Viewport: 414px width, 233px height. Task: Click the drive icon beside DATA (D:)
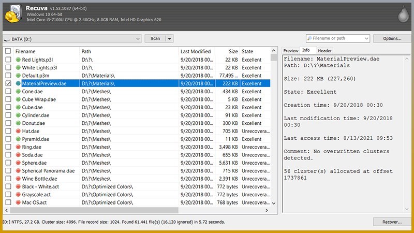pos(7,39)
